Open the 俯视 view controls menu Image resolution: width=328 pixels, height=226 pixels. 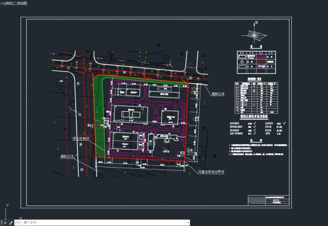pyautogui.click(x=9, y=4)
